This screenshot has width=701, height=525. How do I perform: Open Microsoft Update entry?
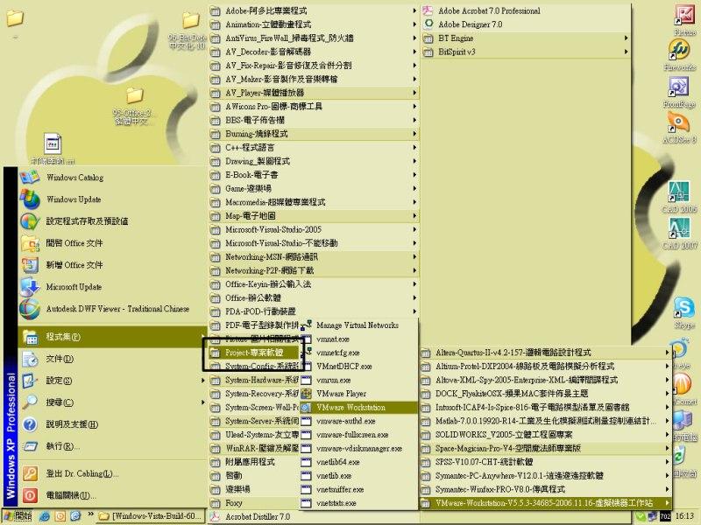pyautogui.click(x=112, y=287)
